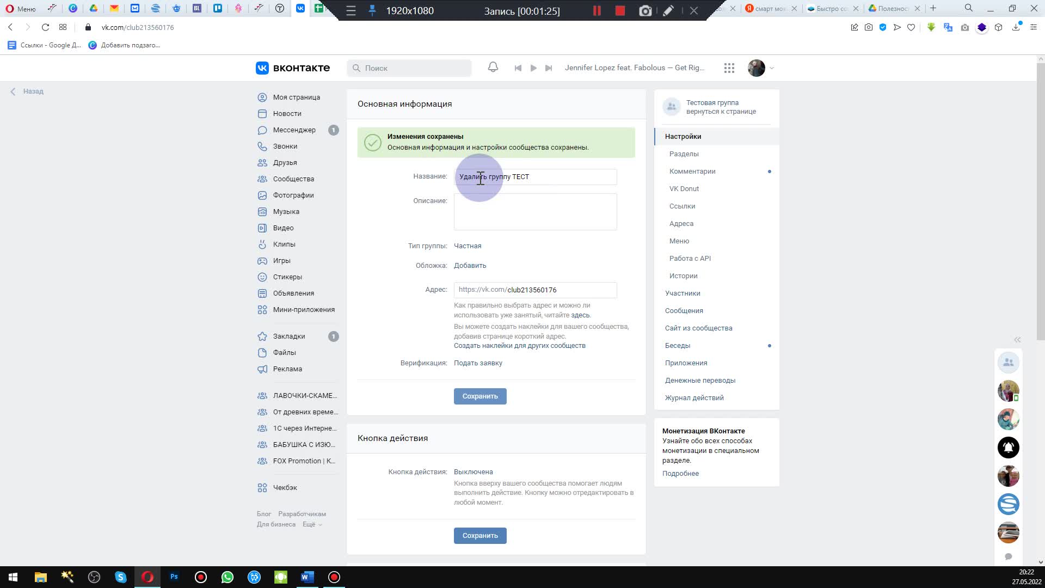Screen dimensions: 1045x588
Task: Toggle Кнопка действия enable/disable
Action: pos(473,471)
